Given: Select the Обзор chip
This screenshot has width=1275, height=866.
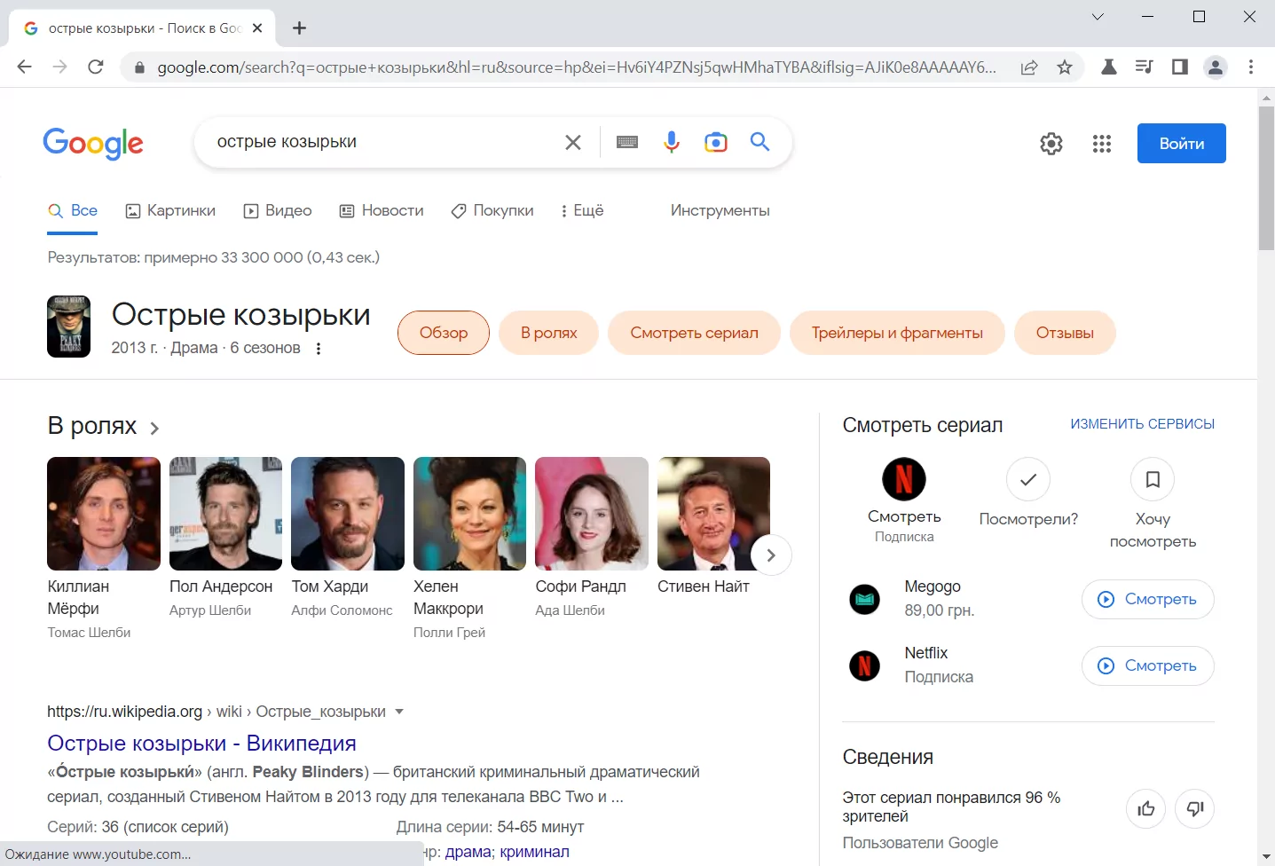Looking at the screenshot, I should tap(444, 333).
